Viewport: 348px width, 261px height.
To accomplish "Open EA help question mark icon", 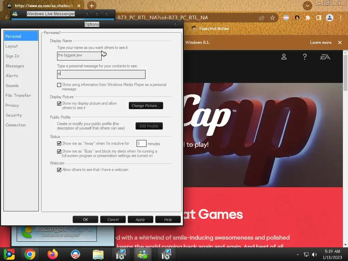I will pos(305,57).
